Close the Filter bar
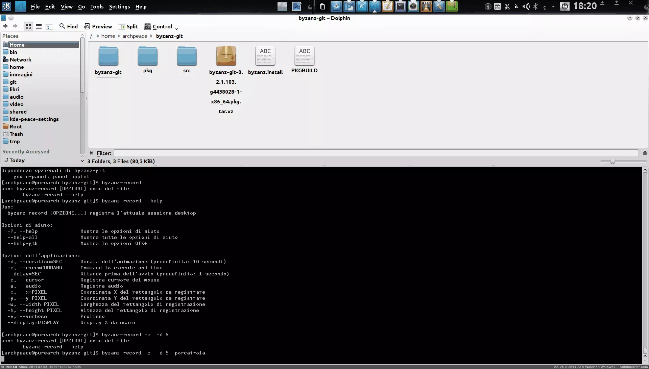Screen dimensions: 649x369 (x=91, y=153)
